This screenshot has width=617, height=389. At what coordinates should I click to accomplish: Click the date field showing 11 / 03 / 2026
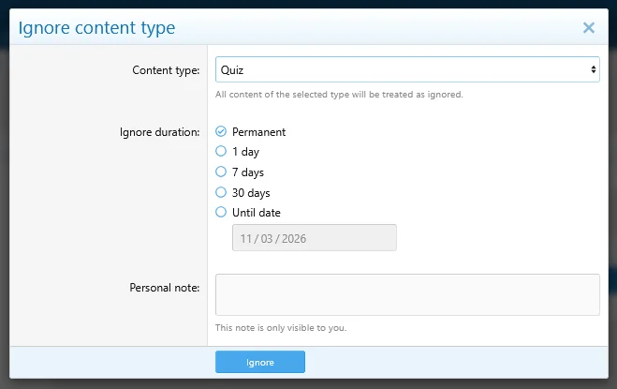point(315,238)
